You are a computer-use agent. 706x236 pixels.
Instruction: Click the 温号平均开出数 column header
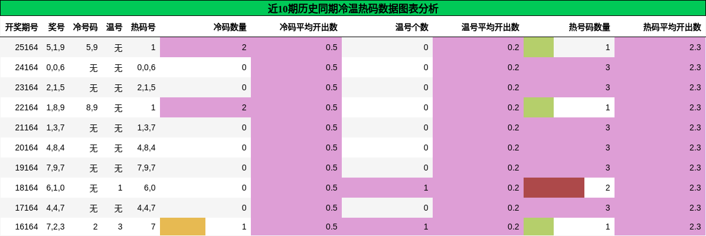tap(491, 28)
